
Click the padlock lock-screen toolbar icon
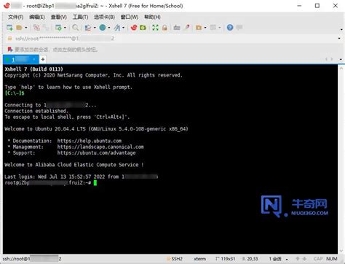tap(164, 28)
